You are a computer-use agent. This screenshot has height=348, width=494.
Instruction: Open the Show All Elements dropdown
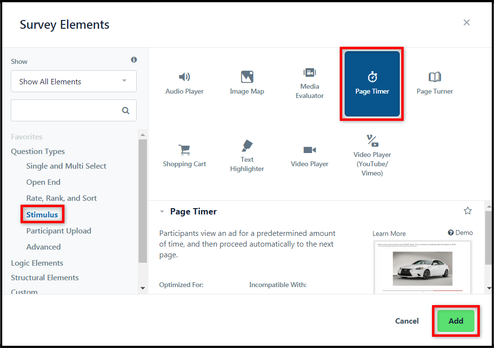pyautogui.click(x=74, y=81)
